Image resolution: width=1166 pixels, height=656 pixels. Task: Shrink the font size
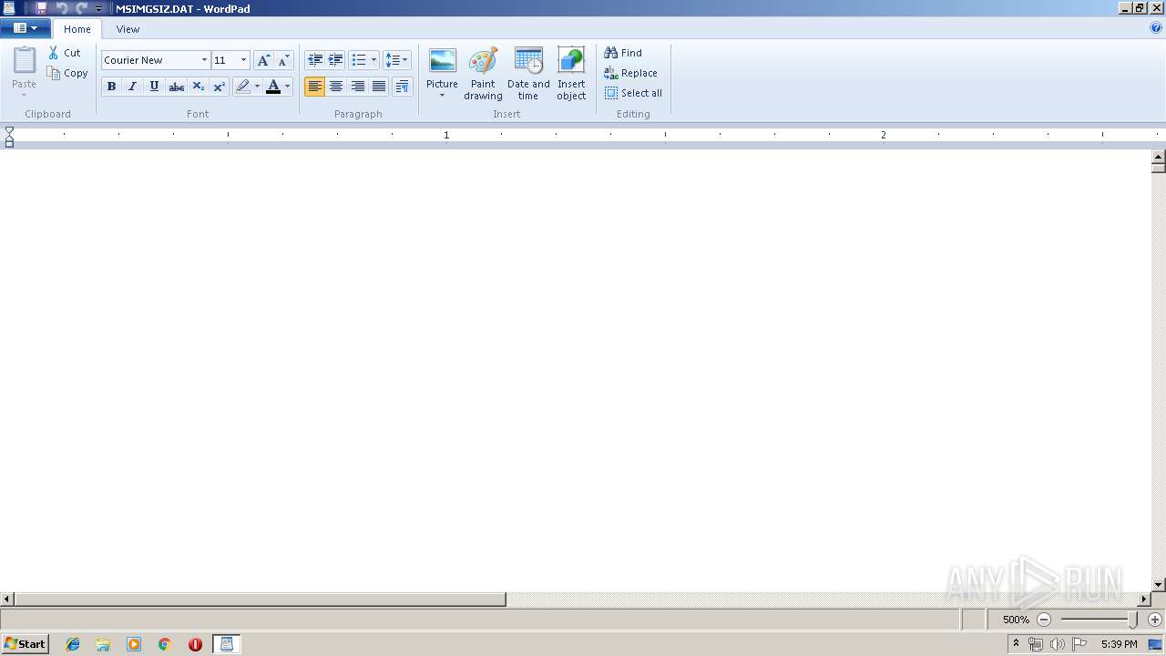(x=283, y=60)
